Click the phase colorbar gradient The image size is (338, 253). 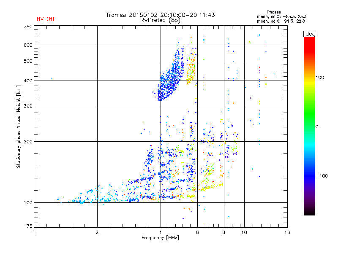[x=309, y=126]
